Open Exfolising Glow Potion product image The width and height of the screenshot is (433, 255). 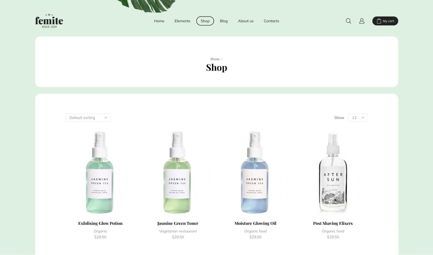click(100, 173)
